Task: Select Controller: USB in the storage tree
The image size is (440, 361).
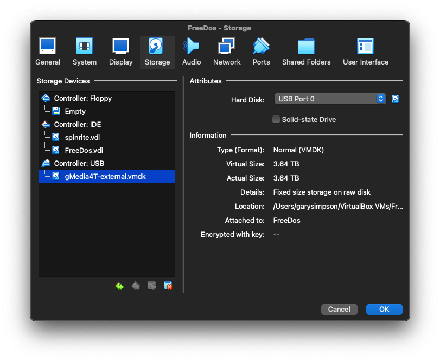Action: 79,163
